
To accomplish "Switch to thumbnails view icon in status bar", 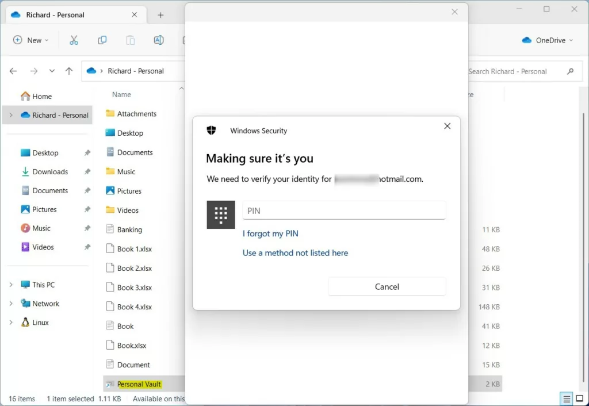I will [580, 399].
